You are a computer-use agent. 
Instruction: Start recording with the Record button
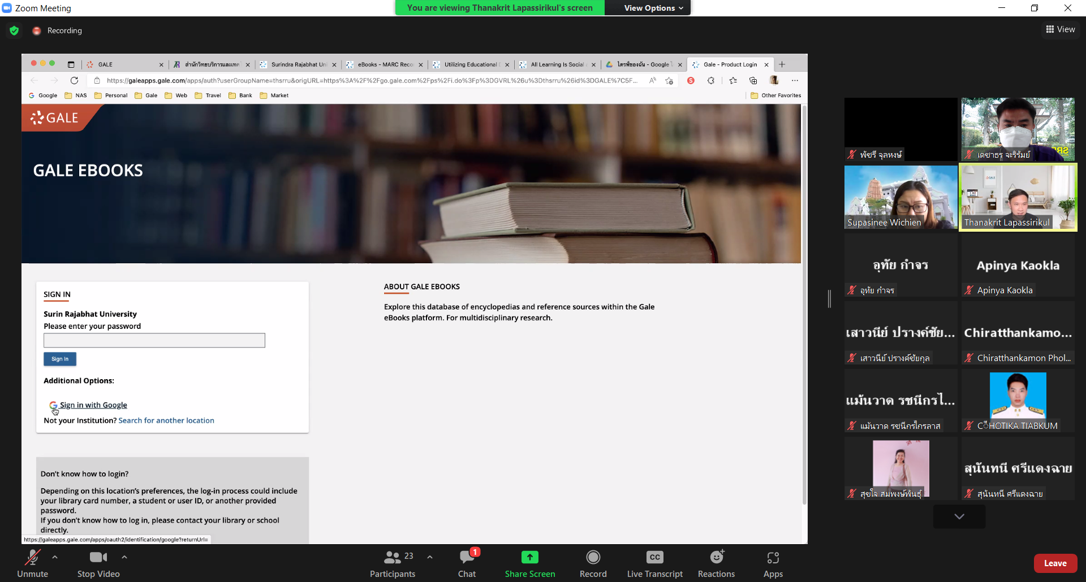point(593,563)
